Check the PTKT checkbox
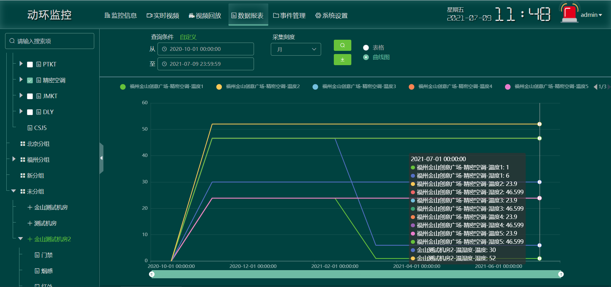Image resolution: width=611 pixels, height=287 pixels. coord(30,65)
